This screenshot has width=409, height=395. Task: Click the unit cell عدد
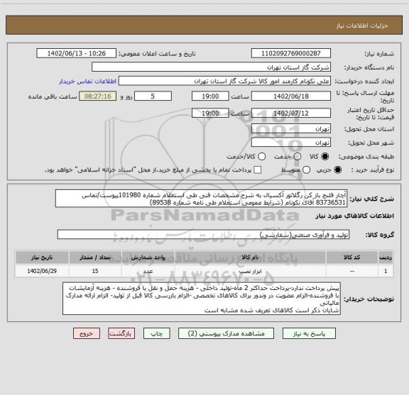click(148, 271)
